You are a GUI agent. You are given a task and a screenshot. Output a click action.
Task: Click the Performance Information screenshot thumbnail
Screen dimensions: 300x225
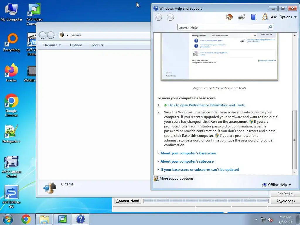tap(219, 57)
